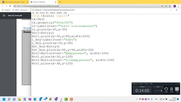This screenshot has height=102, width=181.
Task: Open the recorder's Help menu
Action: [151, 84]
